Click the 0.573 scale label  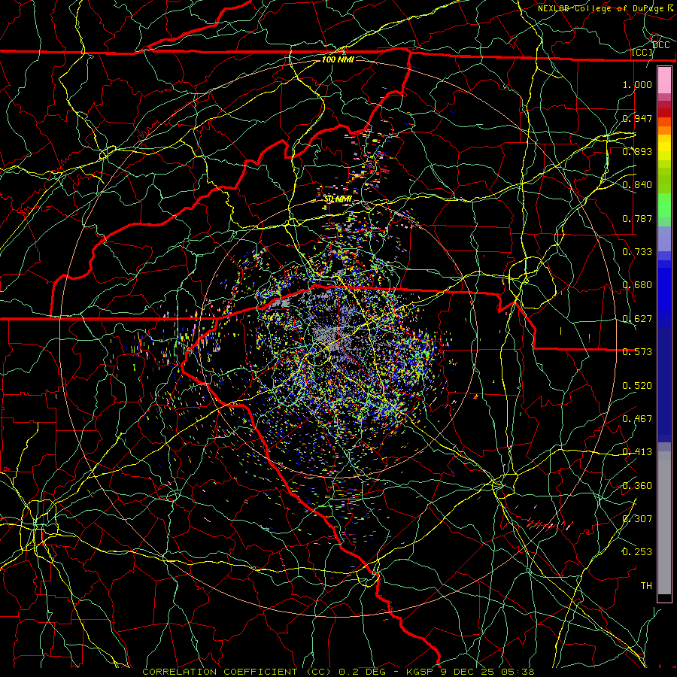pos(637,352)
